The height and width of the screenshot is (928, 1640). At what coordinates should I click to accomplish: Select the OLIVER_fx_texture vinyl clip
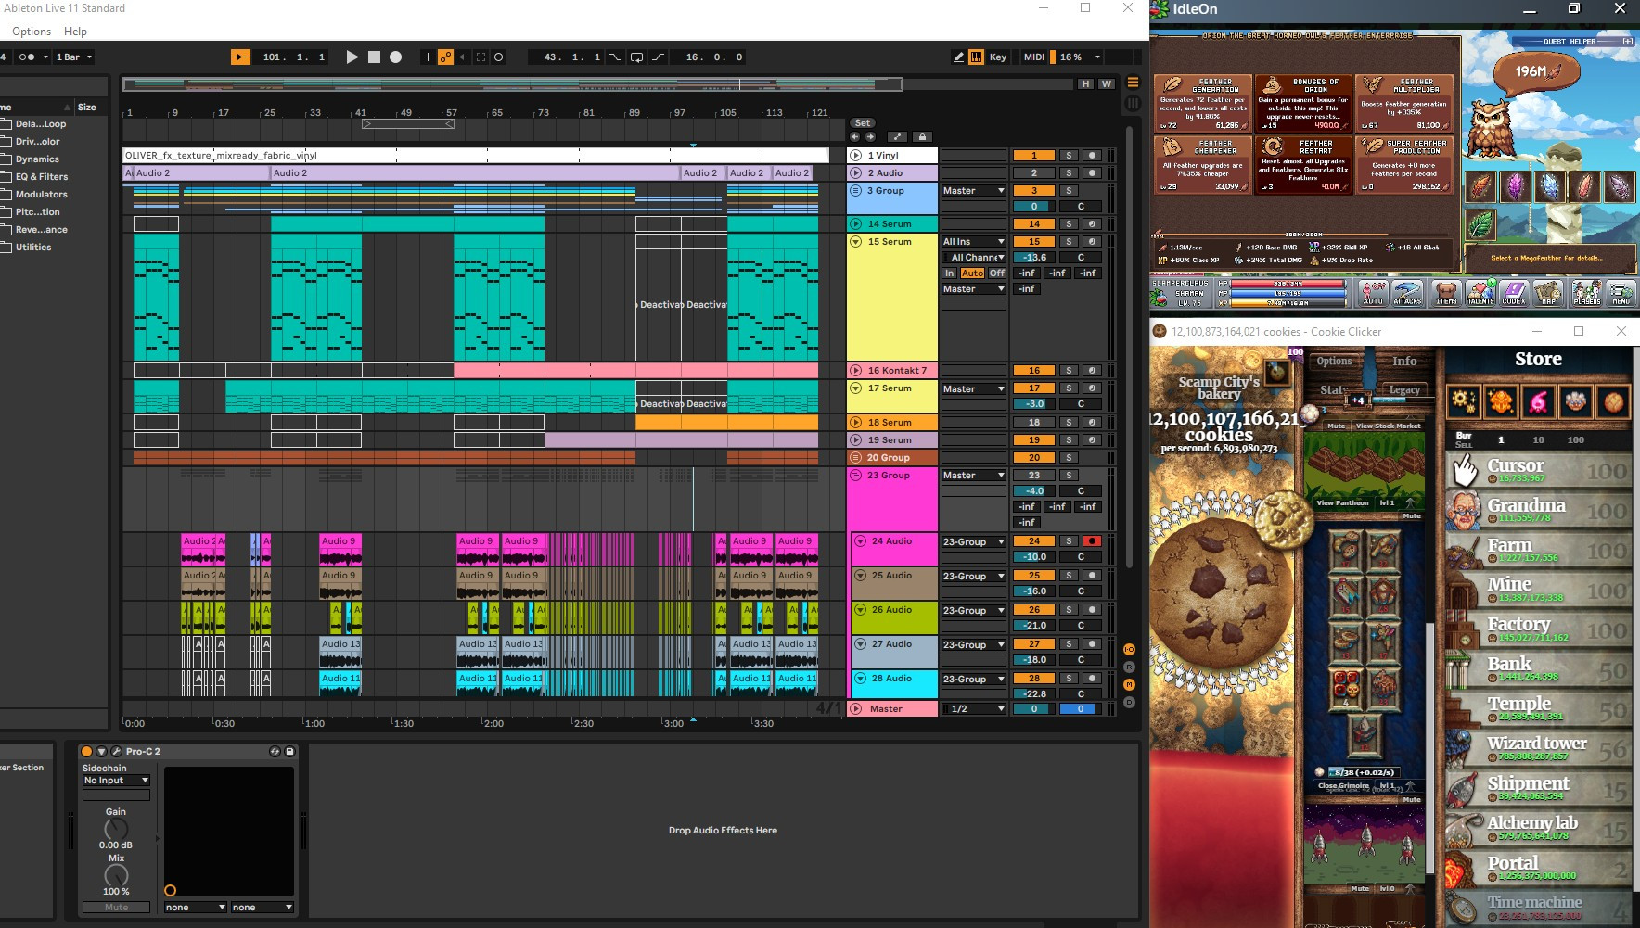[x=476, y=155]
